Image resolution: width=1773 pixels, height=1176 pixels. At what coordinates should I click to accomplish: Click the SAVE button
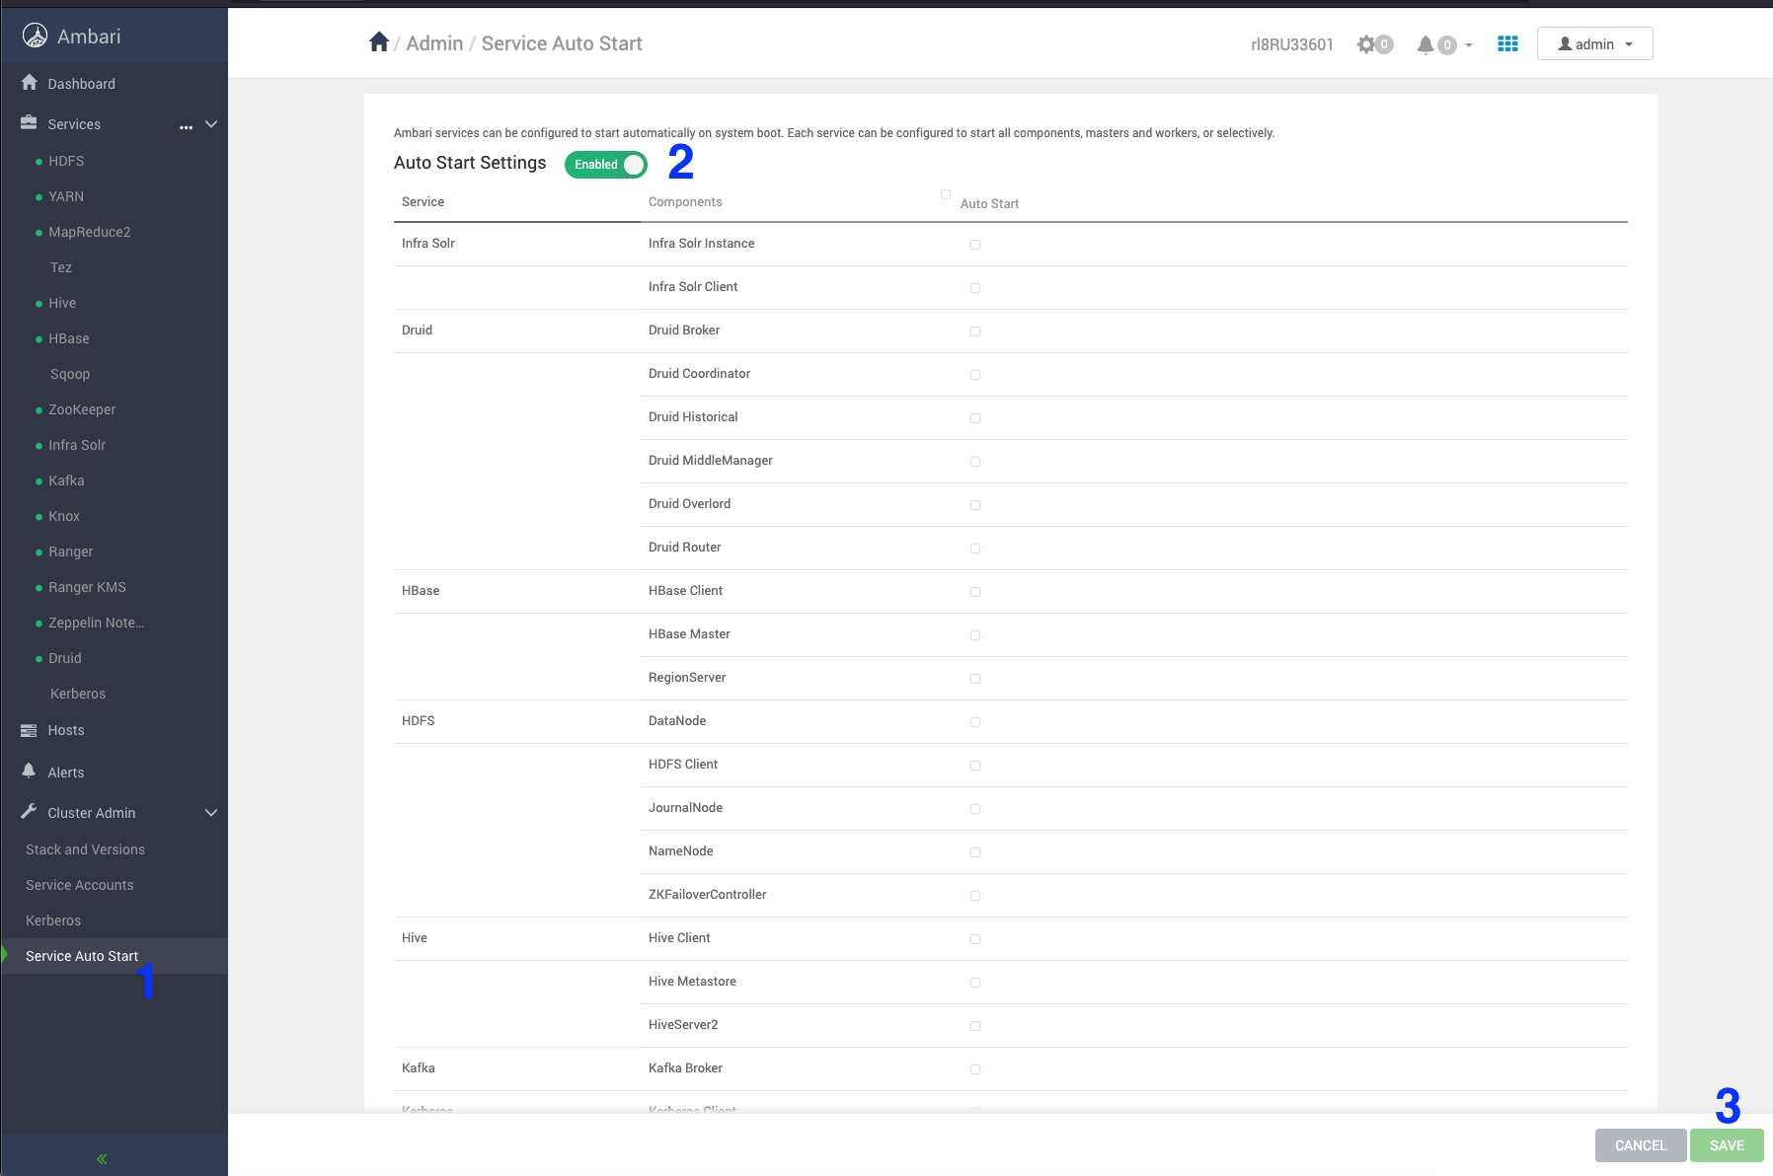tap(1727, 1145)
